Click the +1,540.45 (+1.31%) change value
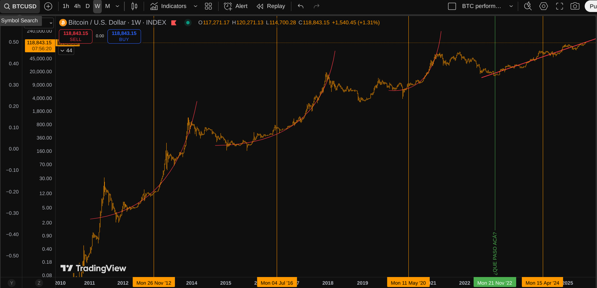The height and width of the screenshot is (288, 597). [356, 23]
